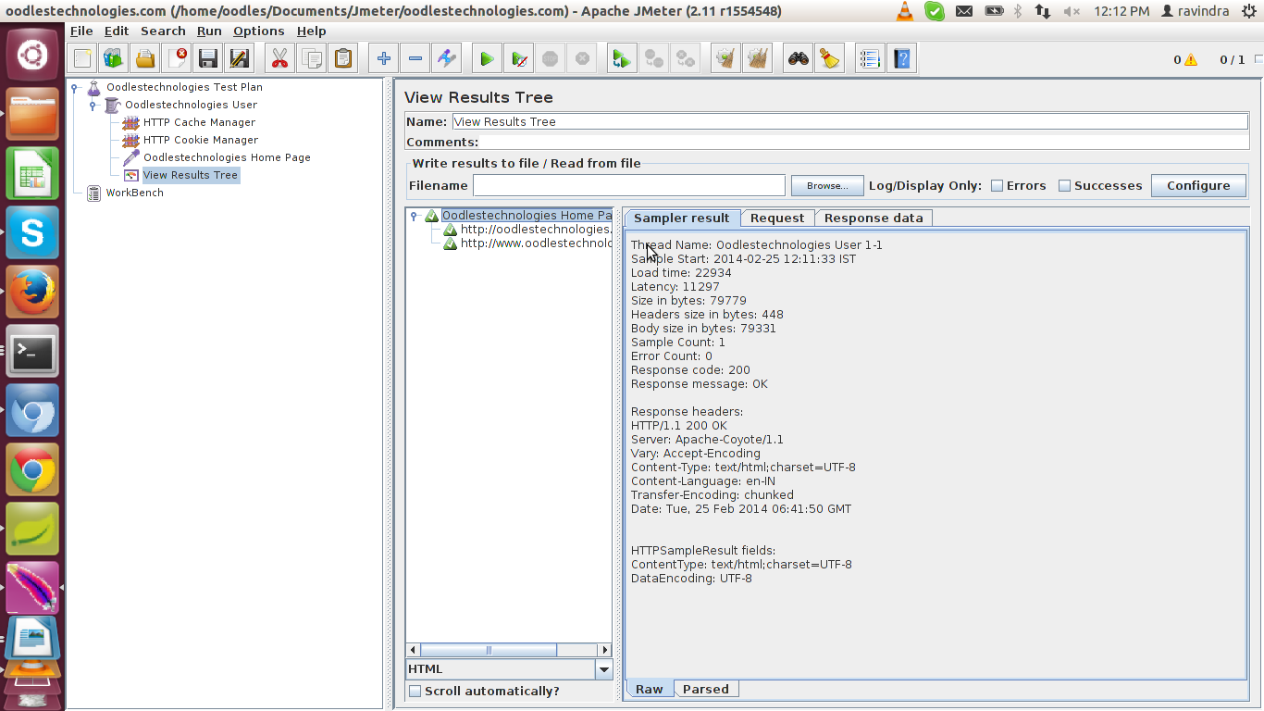Start test with no pauses icon
The height and width of the screenshot is (711, 1264).
point(519,59)
